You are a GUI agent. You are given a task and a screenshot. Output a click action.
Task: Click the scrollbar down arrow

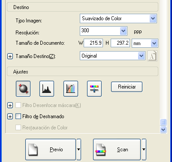click(163, 130)
